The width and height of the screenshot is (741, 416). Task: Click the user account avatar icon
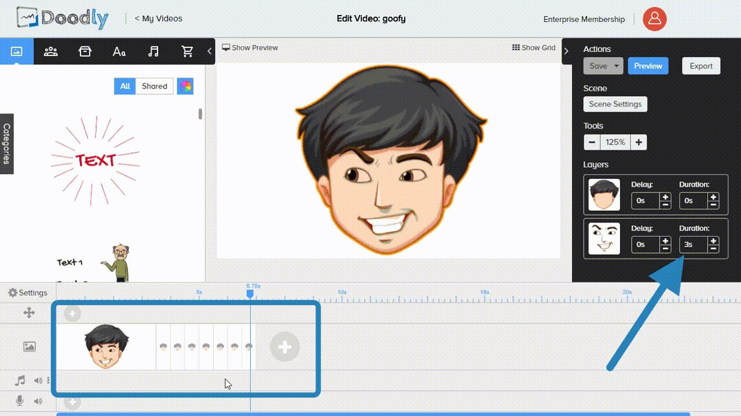click(655, 19)
